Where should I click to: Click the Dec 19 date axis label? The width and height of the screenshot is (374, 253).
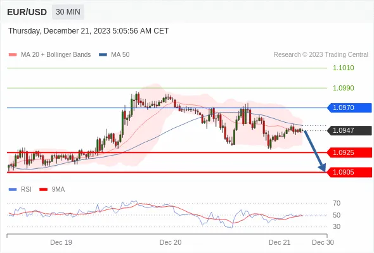coord(61,242)
